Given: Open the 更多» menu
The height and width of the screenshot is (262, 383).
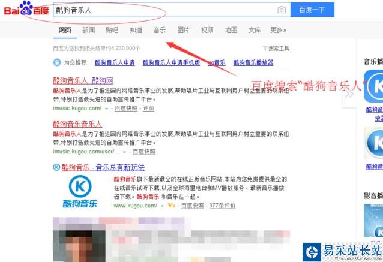Looking at the screenshot, I should click(278, 30).
